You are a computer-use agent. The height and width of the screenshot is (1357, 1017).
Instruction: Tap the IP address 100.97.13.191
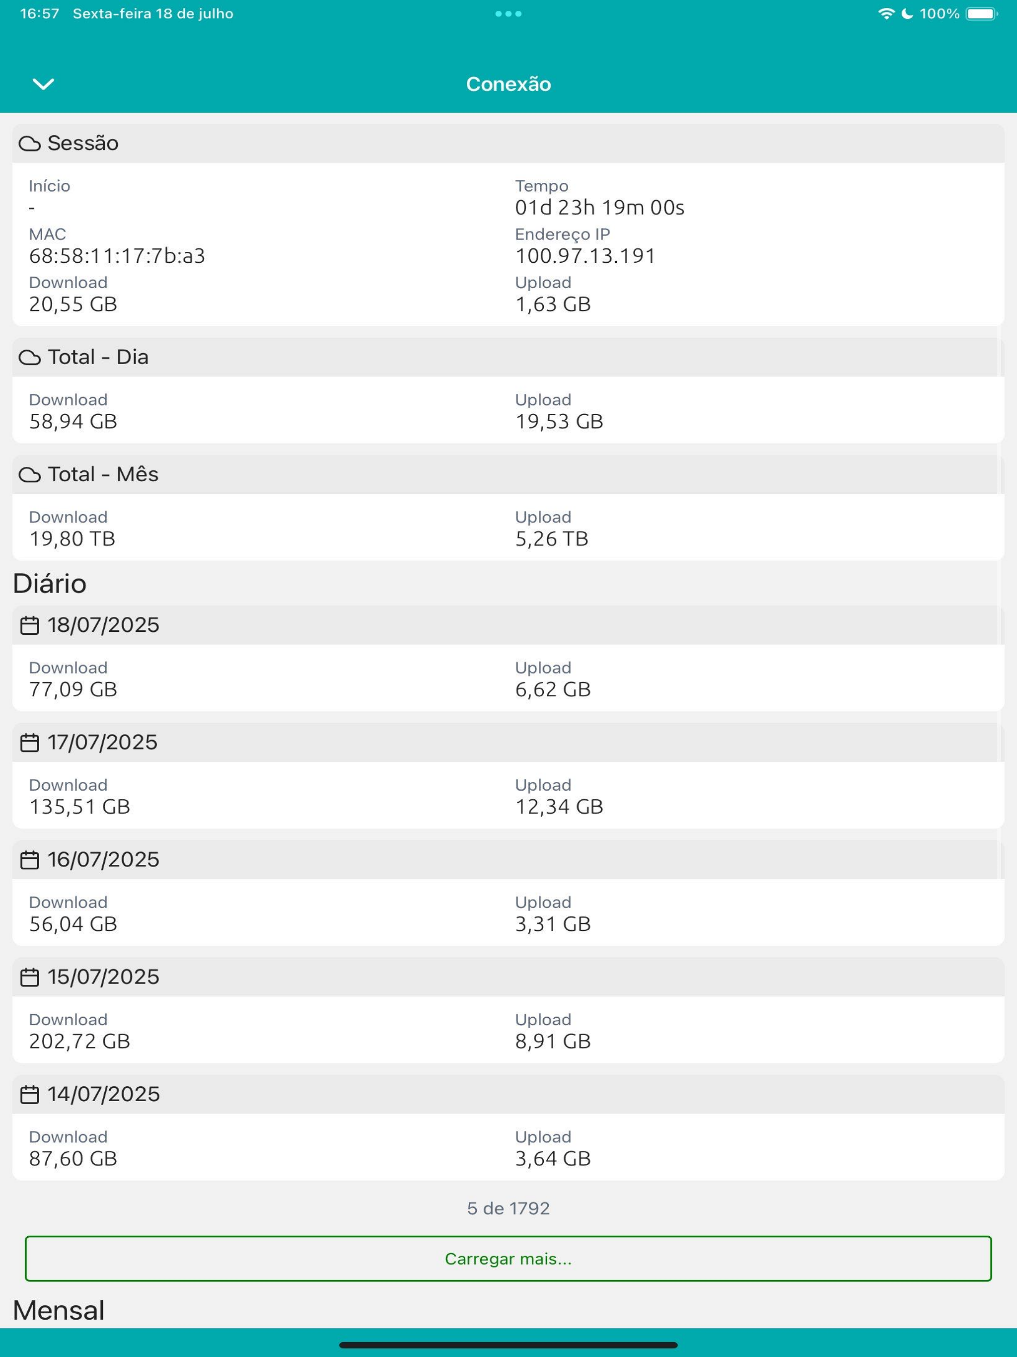(x=585, y=256)
